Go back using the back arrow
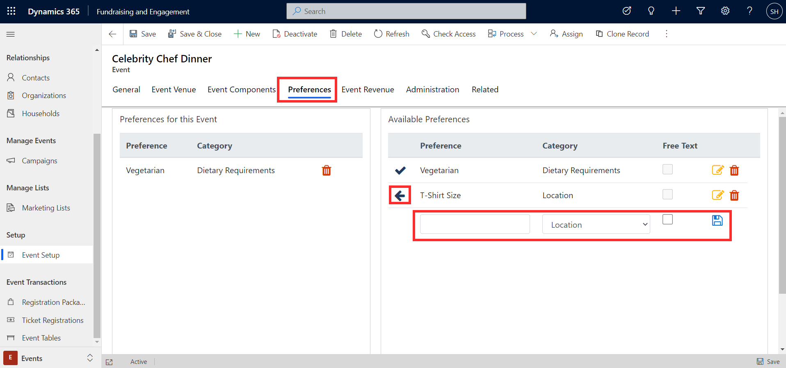 112,34
